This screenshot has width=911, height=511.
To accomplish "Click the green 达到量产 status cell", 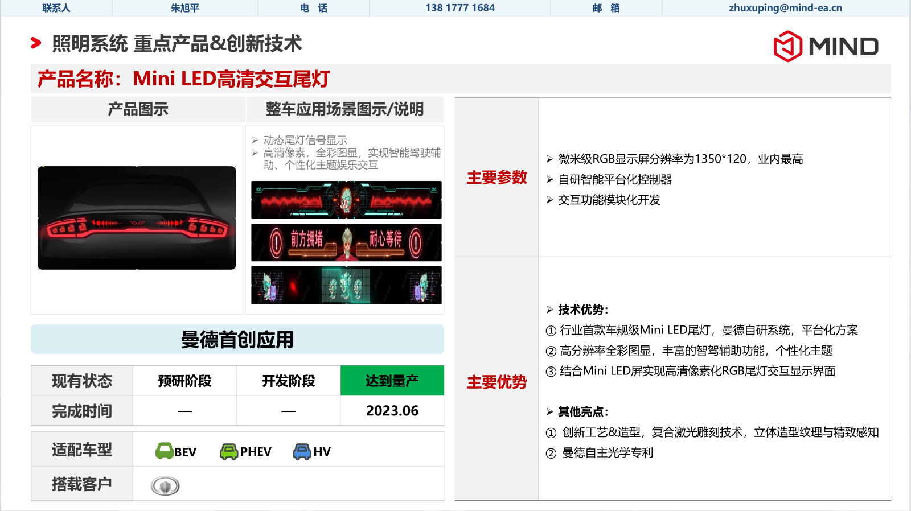I will pyautogui.click(x=392, y=381).
